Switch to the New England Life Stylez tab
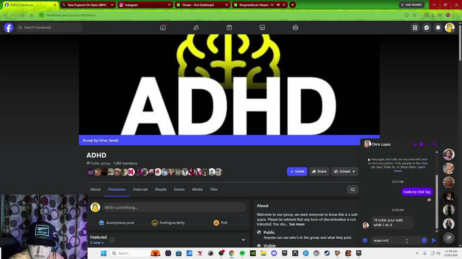Viewport: 462px width, 259px height. 87,5
